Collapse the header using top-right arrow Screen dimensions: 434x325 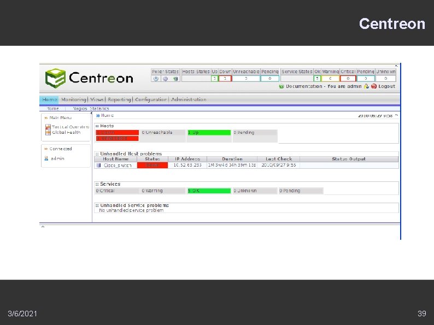click(396, 66)
